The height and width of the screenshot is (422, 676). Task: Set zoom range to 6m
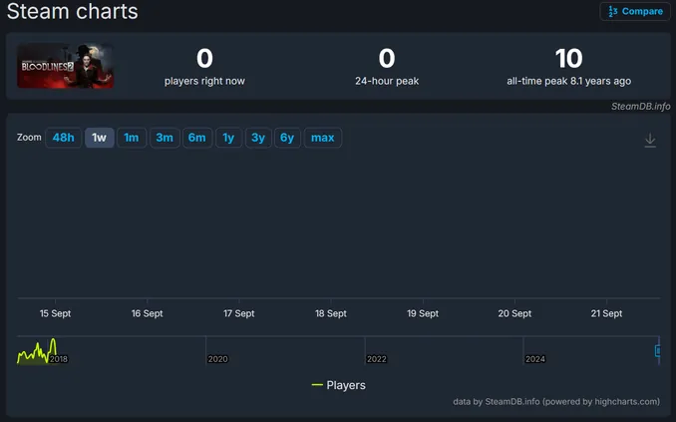point(197,138)
